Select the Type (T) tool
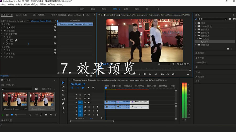236x132 pixels. [x=63, y=112]
